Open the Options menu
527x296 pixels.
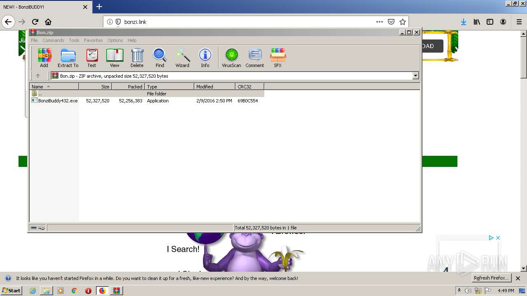[115, 40]
